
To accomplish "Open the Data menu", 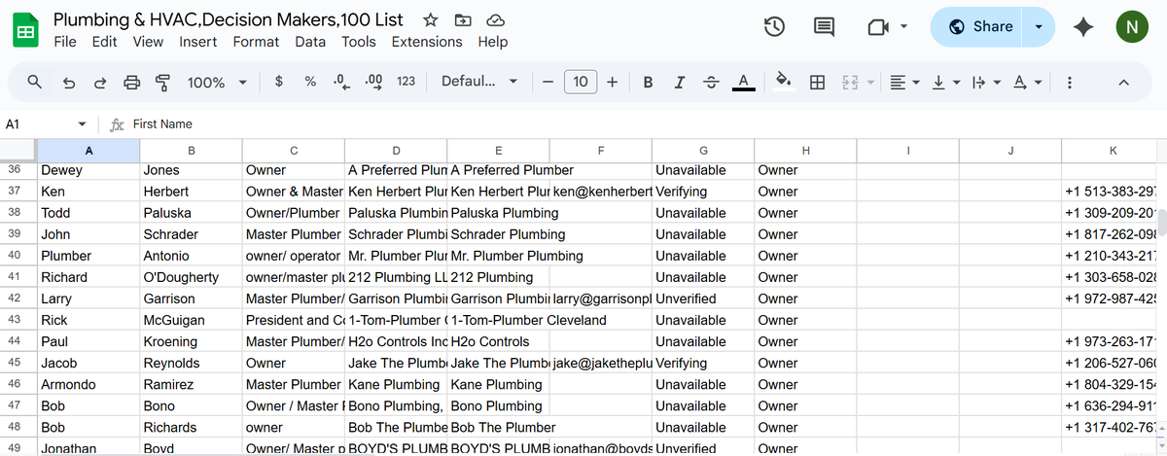I will [310, 42].
